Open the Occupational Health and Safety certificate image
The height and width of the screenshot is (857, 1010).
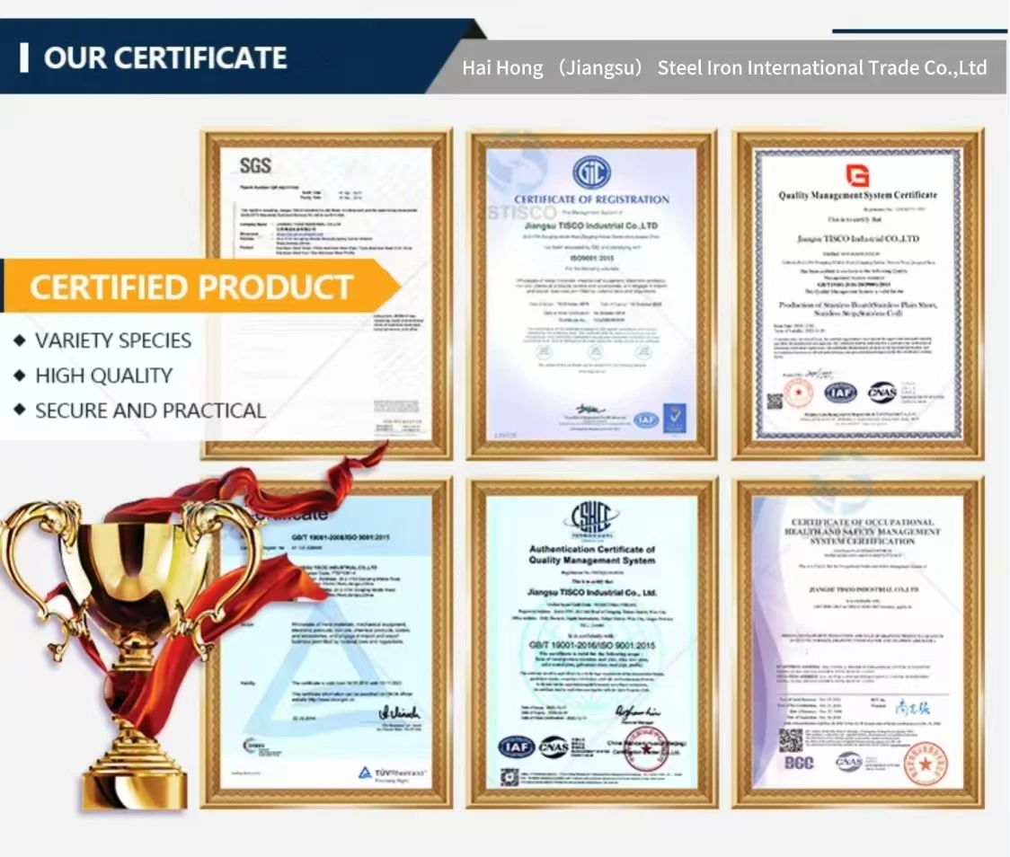coord(857,642)
